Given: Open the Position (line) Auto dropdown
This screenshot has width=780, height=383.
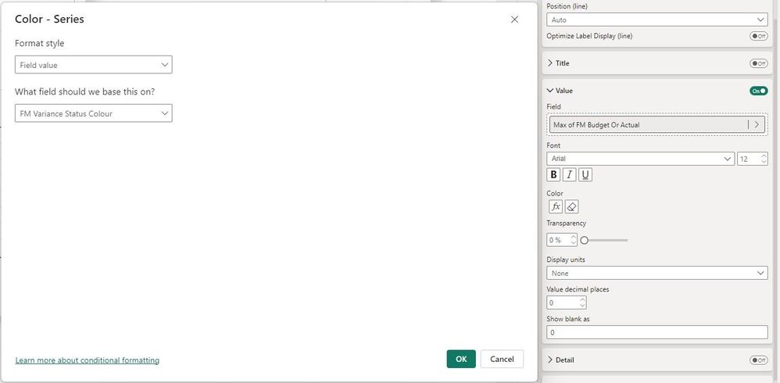Looking at the screenshot, I should click(x=657, y=20).
